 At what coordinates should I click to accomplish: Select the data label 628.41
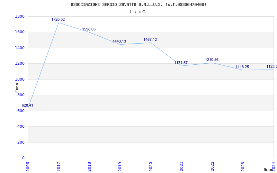tap(27, 106)
